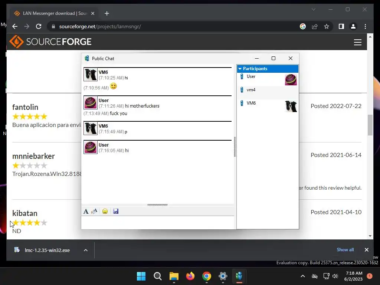Maximize the Public Chat window

point(273,58)
